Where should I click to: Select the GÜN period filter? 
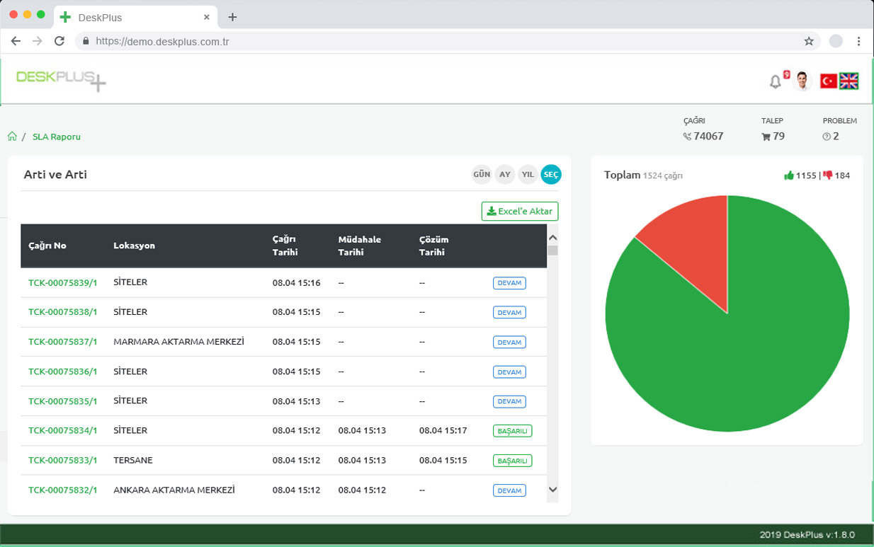click(482, 174)
